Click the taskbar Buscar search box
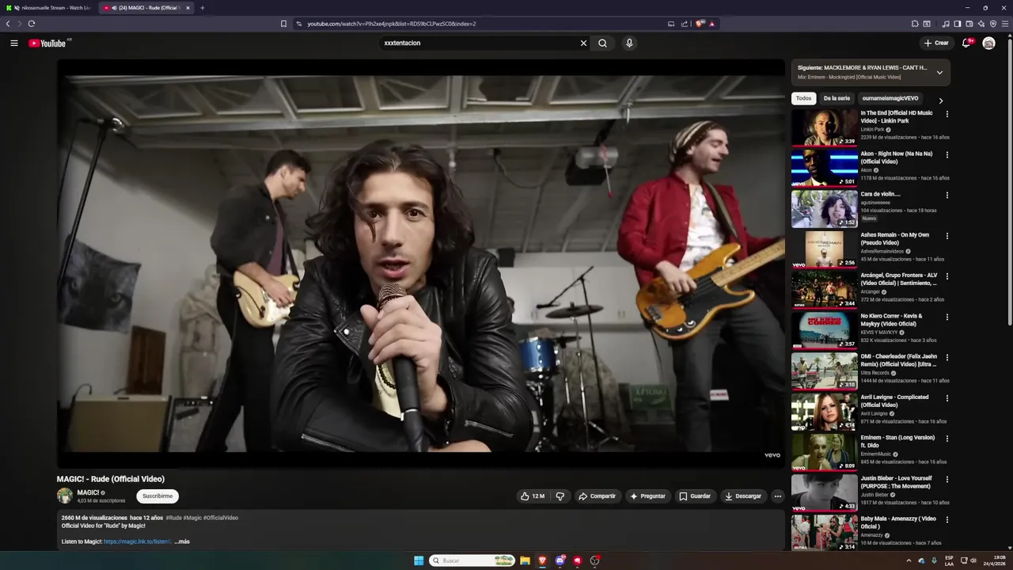Image resolution: width=1013 pixels, height=570 pixels. (472, 560)
